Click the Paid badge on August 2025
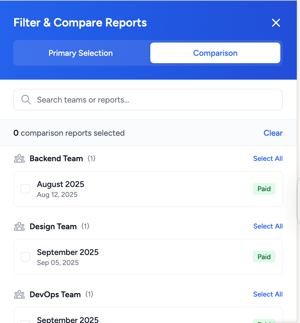300x323 pixels. [x=264, y=189]
